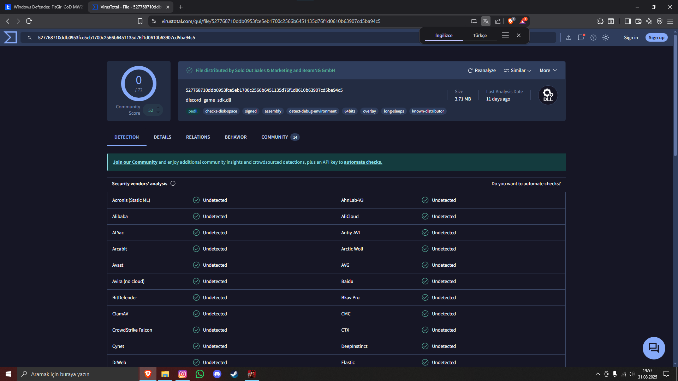Click Do you want to automate checks?
Viewport: 678px width, 381px height.
pos(526,183)
